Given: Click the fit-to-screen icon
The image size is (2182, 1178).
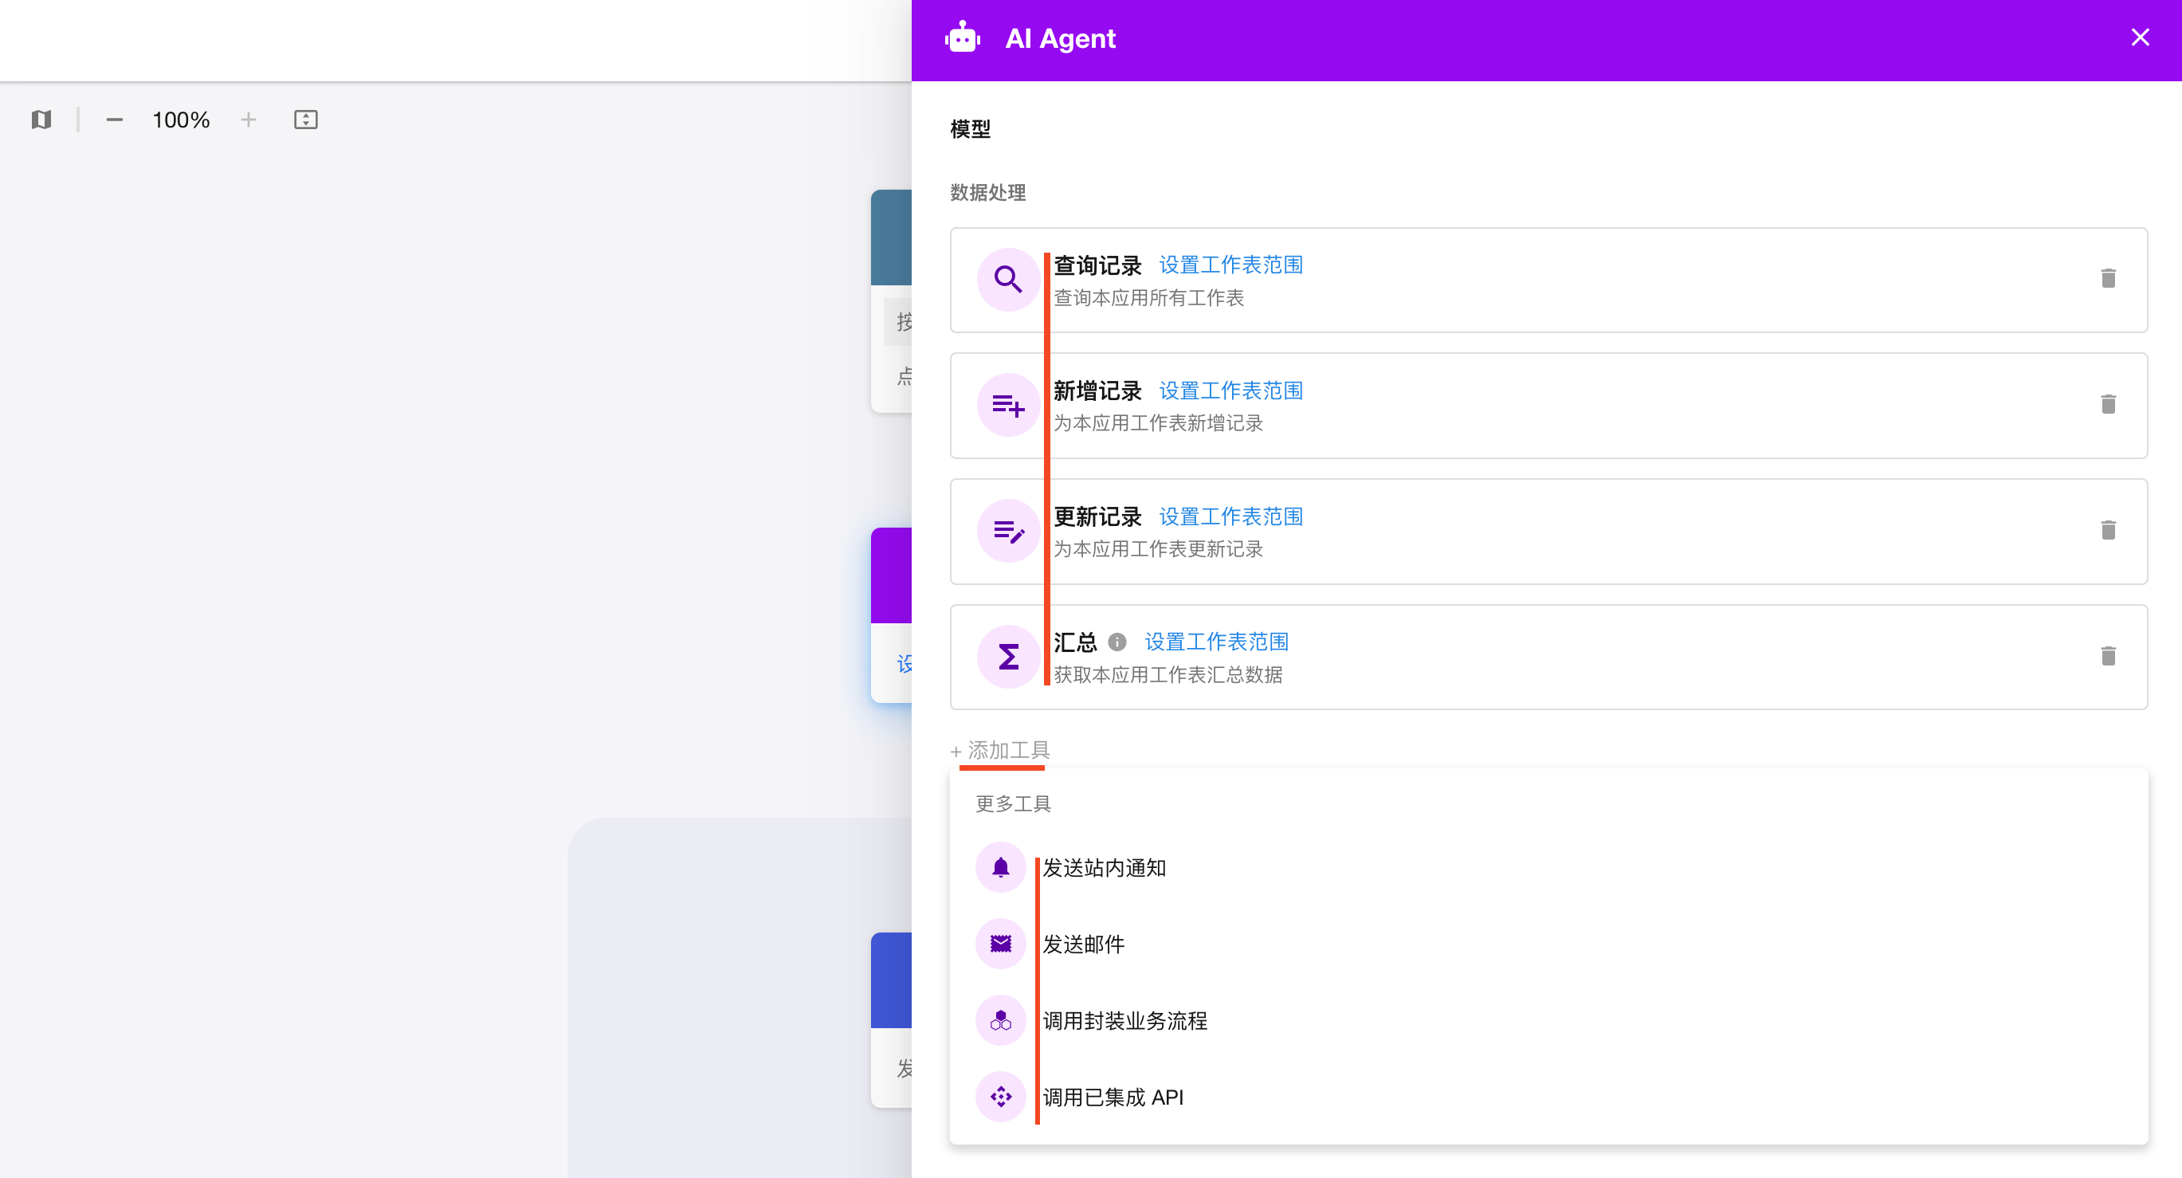Looking at the screenshot, I should [x=305, y=120].
